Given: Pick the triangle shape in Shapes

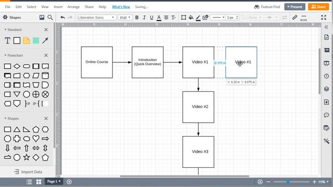Looking at the screenshot, I should point(17,129).
